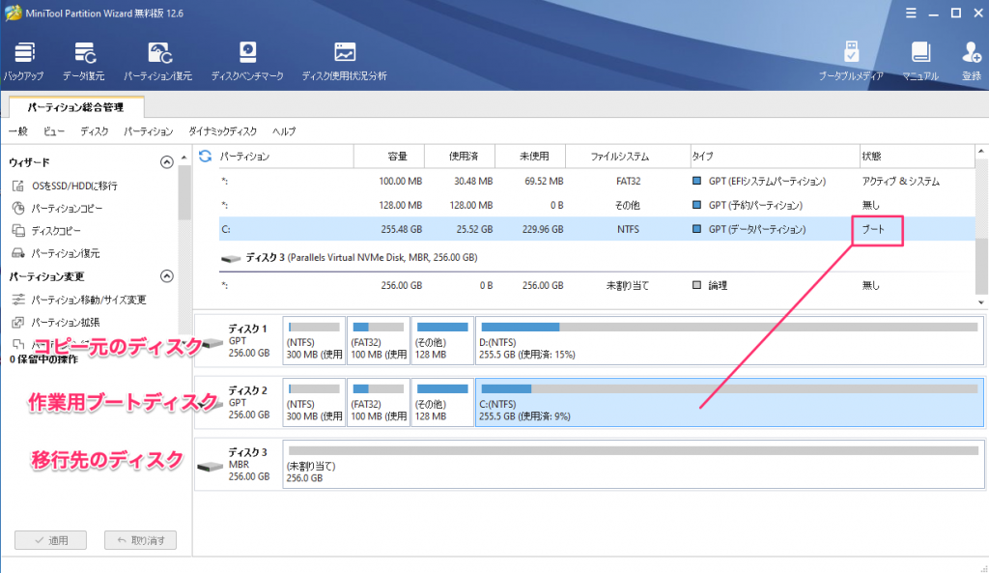Image resolution: width=989 pixels, height=573 pixels.
Task: Select ディスク 1's (その他) 128 MB block
Action: click(x=442, y=341)
